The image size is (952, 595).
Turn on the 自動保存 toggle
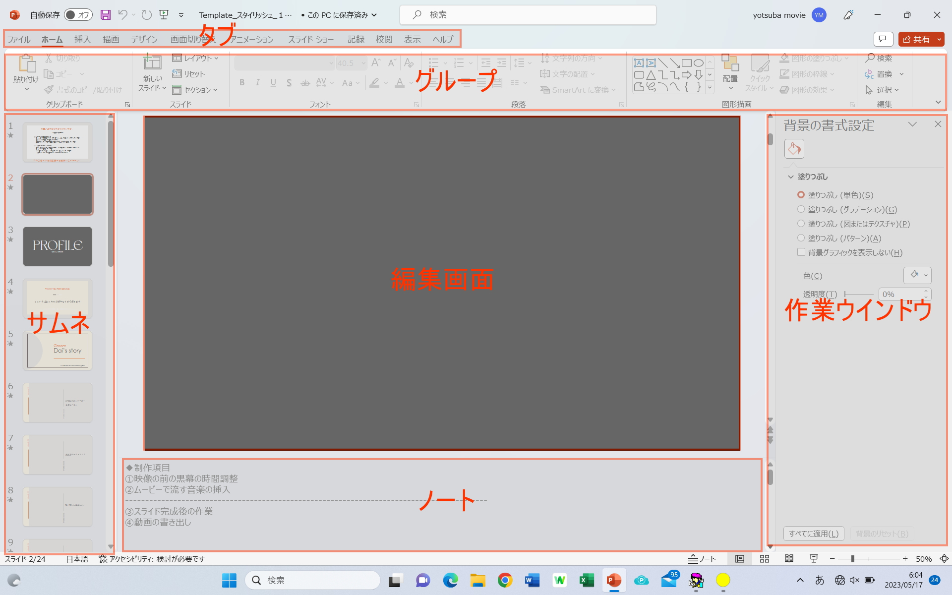tap(78, 15)
